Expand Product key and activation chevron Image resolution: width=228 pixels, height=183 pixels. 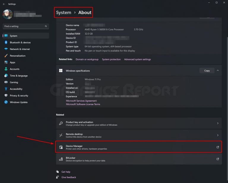click(218, 123)
